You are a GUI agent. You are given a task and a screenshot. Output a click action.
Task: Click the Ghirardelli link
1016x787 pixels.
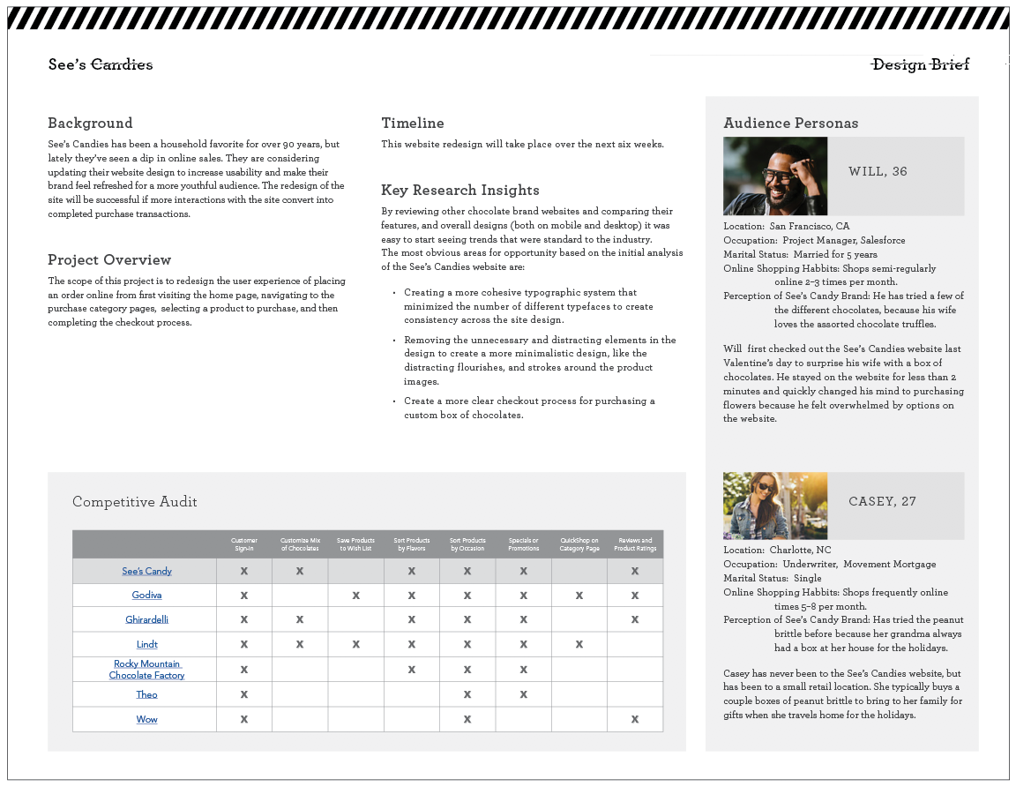tap(146, 619)
